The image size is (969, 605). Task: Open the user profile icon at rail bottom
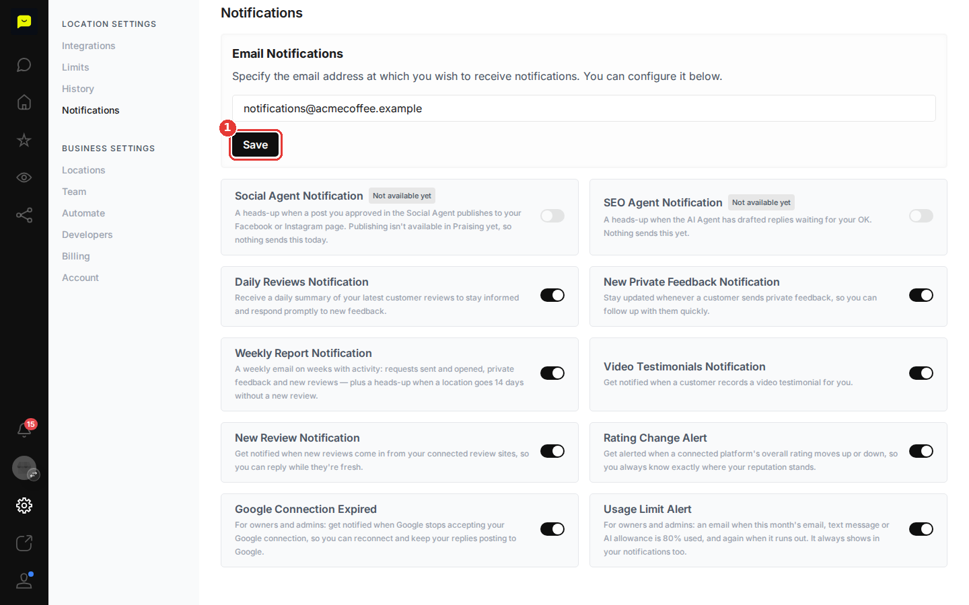click(24, 581)
